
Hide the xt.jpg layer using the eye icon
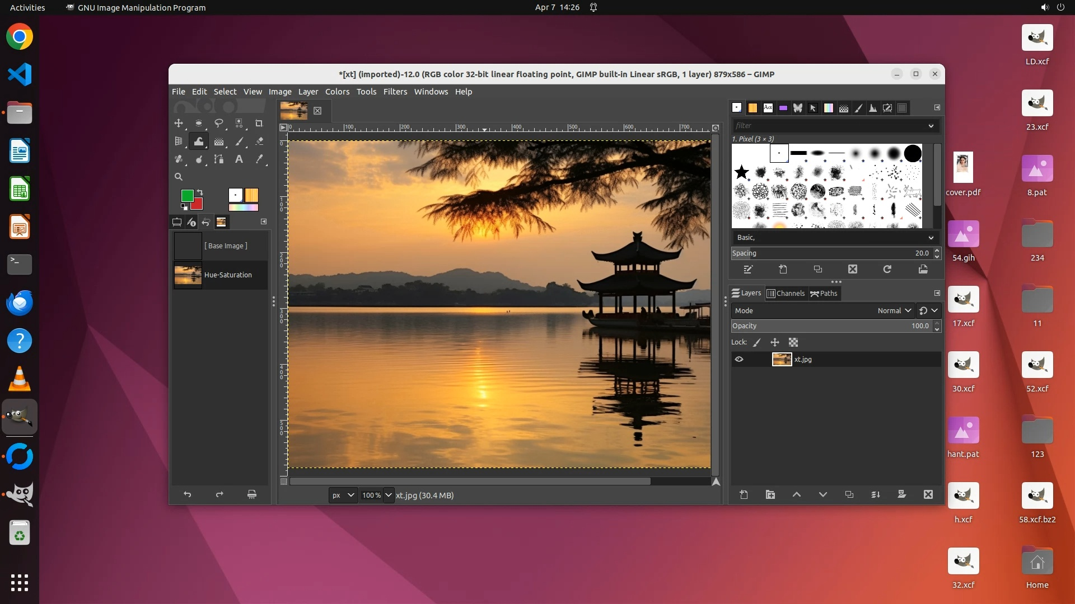pyautogui.click(x=739, y=360)
